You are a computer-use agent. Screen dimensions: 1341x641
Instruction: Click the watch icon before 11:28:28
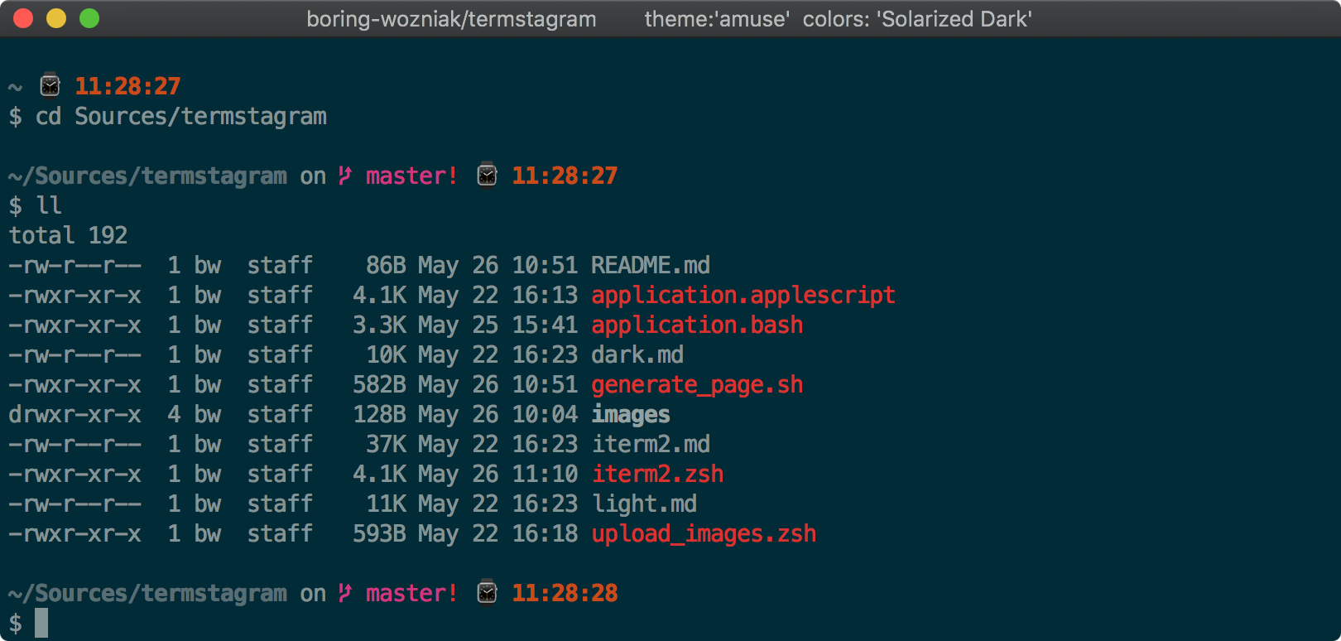[x=488, y=593]
